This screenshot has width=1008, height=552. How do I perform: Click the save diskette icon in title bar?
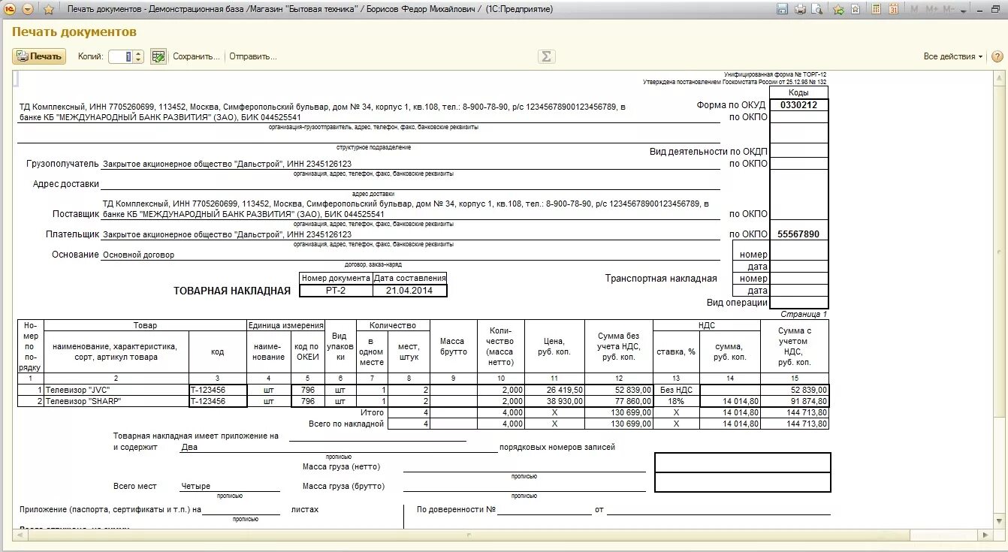pyautogui.click(x=782, y=9)
